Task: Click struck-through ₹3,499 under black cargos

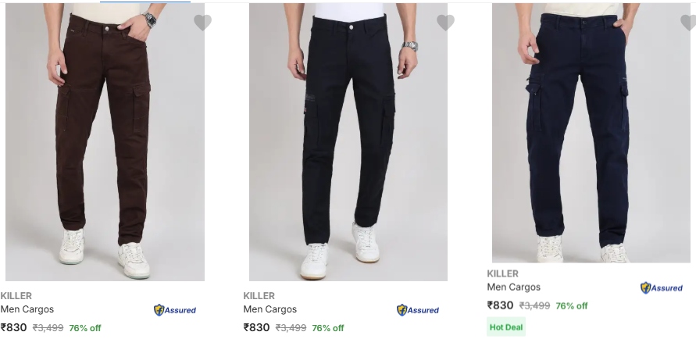Action: pyautogui.click(x=290, y=328)
